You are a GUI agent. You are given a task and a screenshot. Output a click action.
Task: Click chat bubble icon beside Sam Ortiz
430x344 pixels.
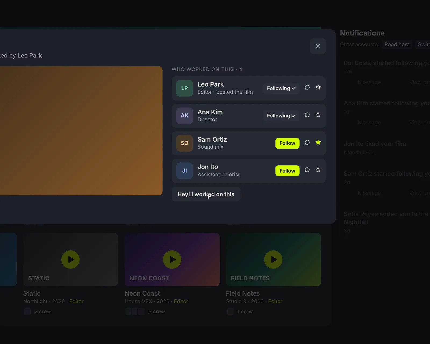click(x=307, y=142)
